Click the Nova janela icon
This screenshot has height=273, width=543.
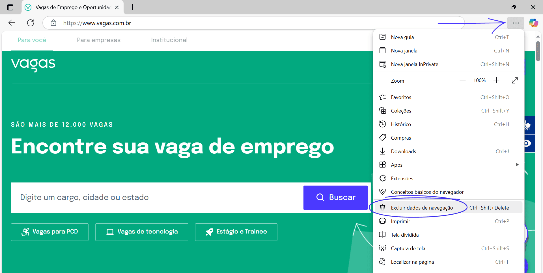coord(382,50)
